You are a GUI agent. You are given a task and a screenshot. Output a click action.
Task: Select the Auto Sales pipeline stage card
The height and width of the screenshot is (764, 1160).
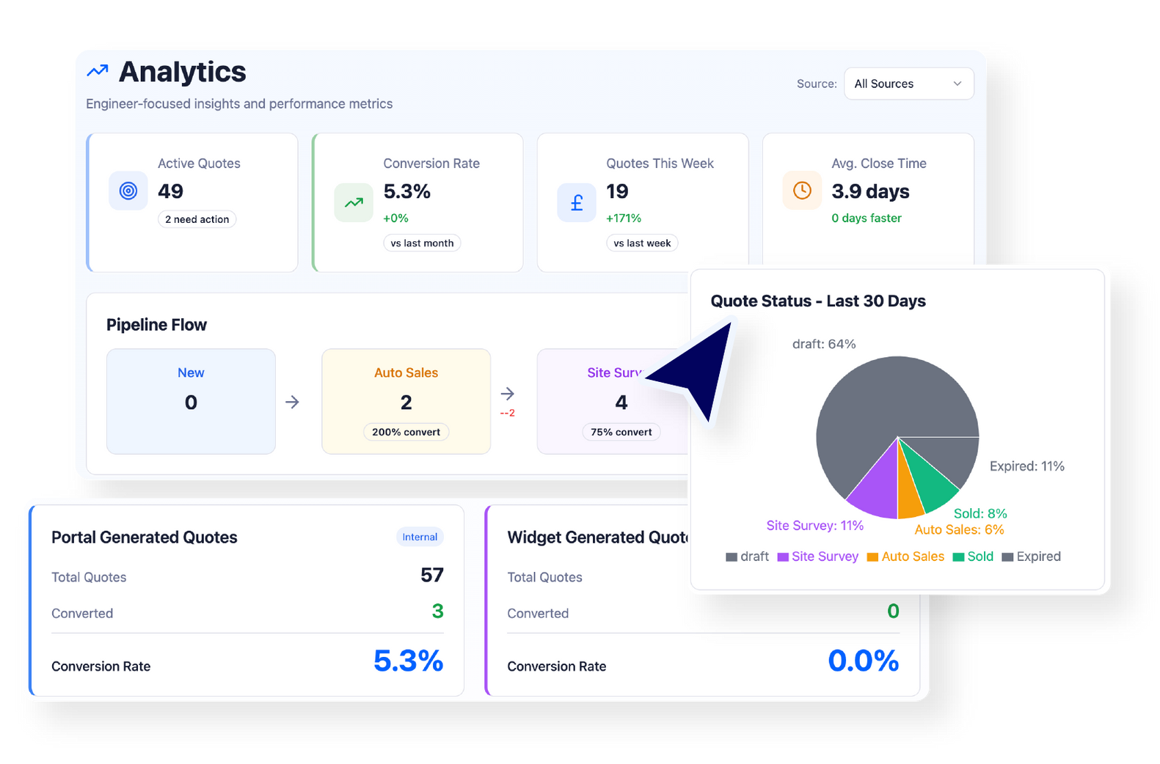click(x=406, y=401)
